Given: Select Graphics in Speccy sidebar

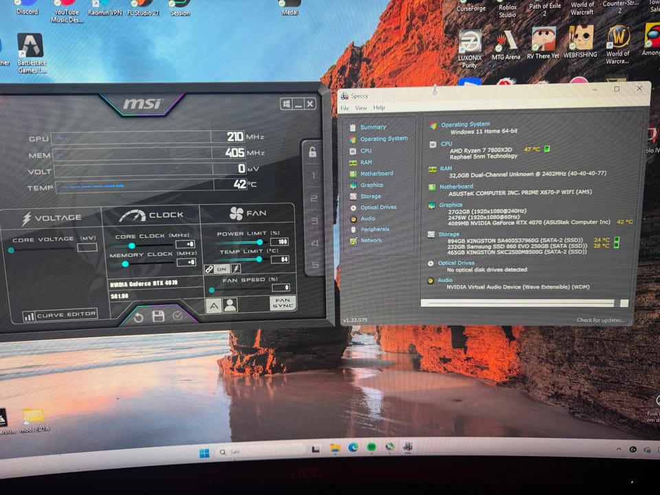Looking at the screenshot, I should [372, 185].
